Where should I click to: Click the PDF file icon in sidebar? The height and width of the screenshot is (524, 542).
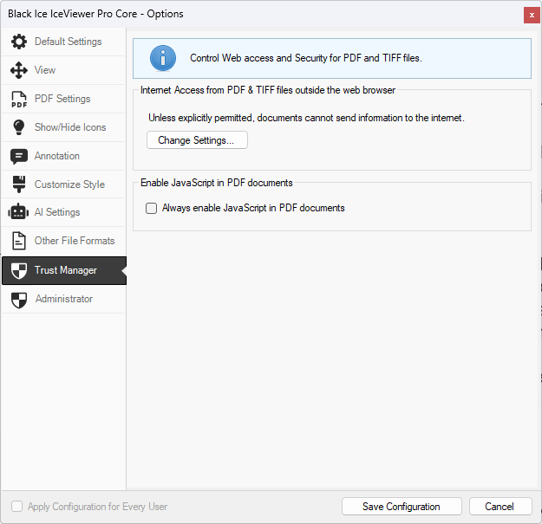(19, 99)
